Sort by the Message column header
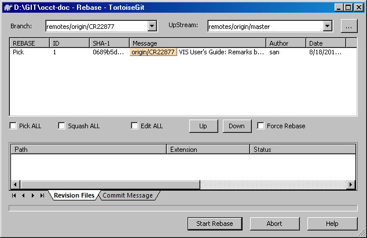Image resolution: width=367 pixels, height=238 pixels. [198, 43]
